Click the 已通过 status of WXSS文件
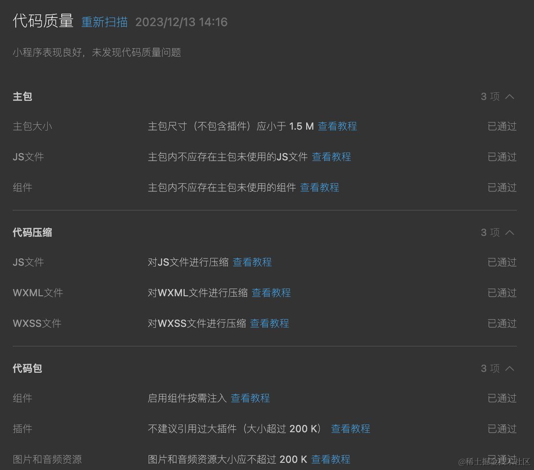 coord(502,323)
